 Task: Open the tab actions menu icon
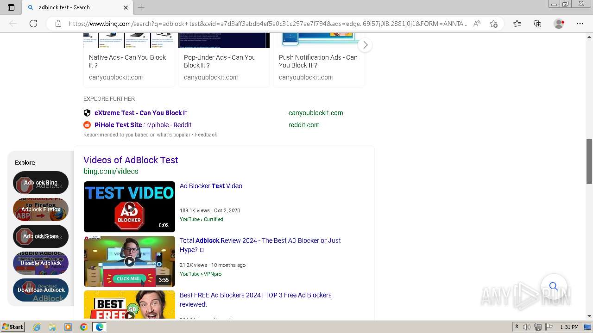[11, 7]
